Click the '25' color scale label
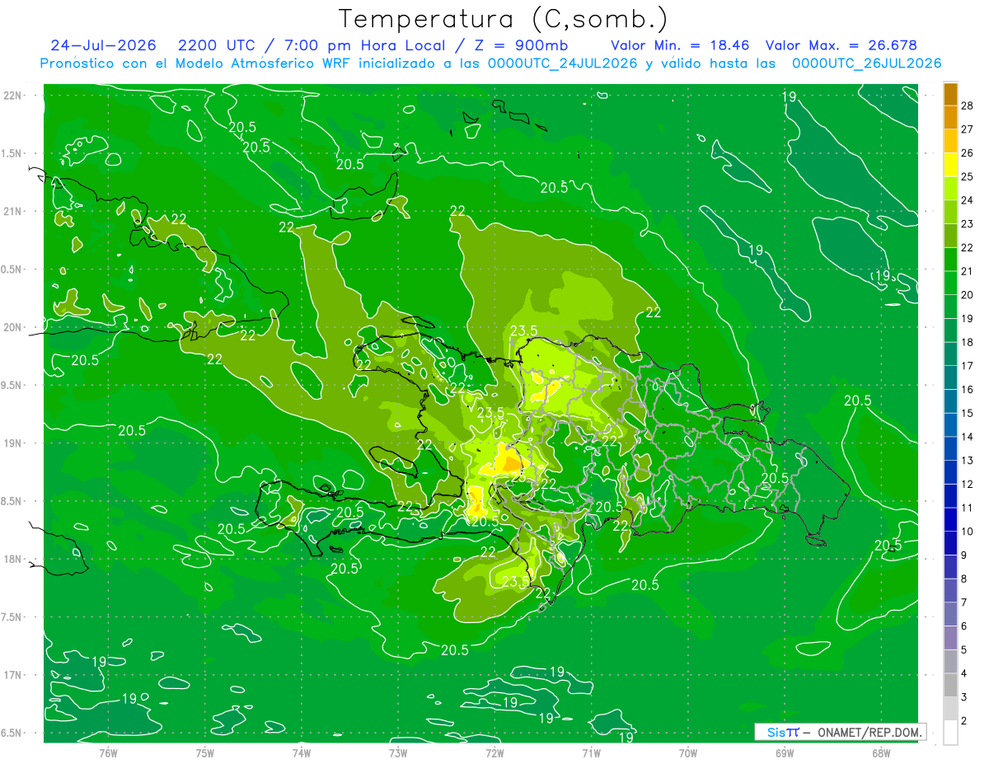Screen dimensions: 989x764 pyautogui.click(x=968, y=176)
